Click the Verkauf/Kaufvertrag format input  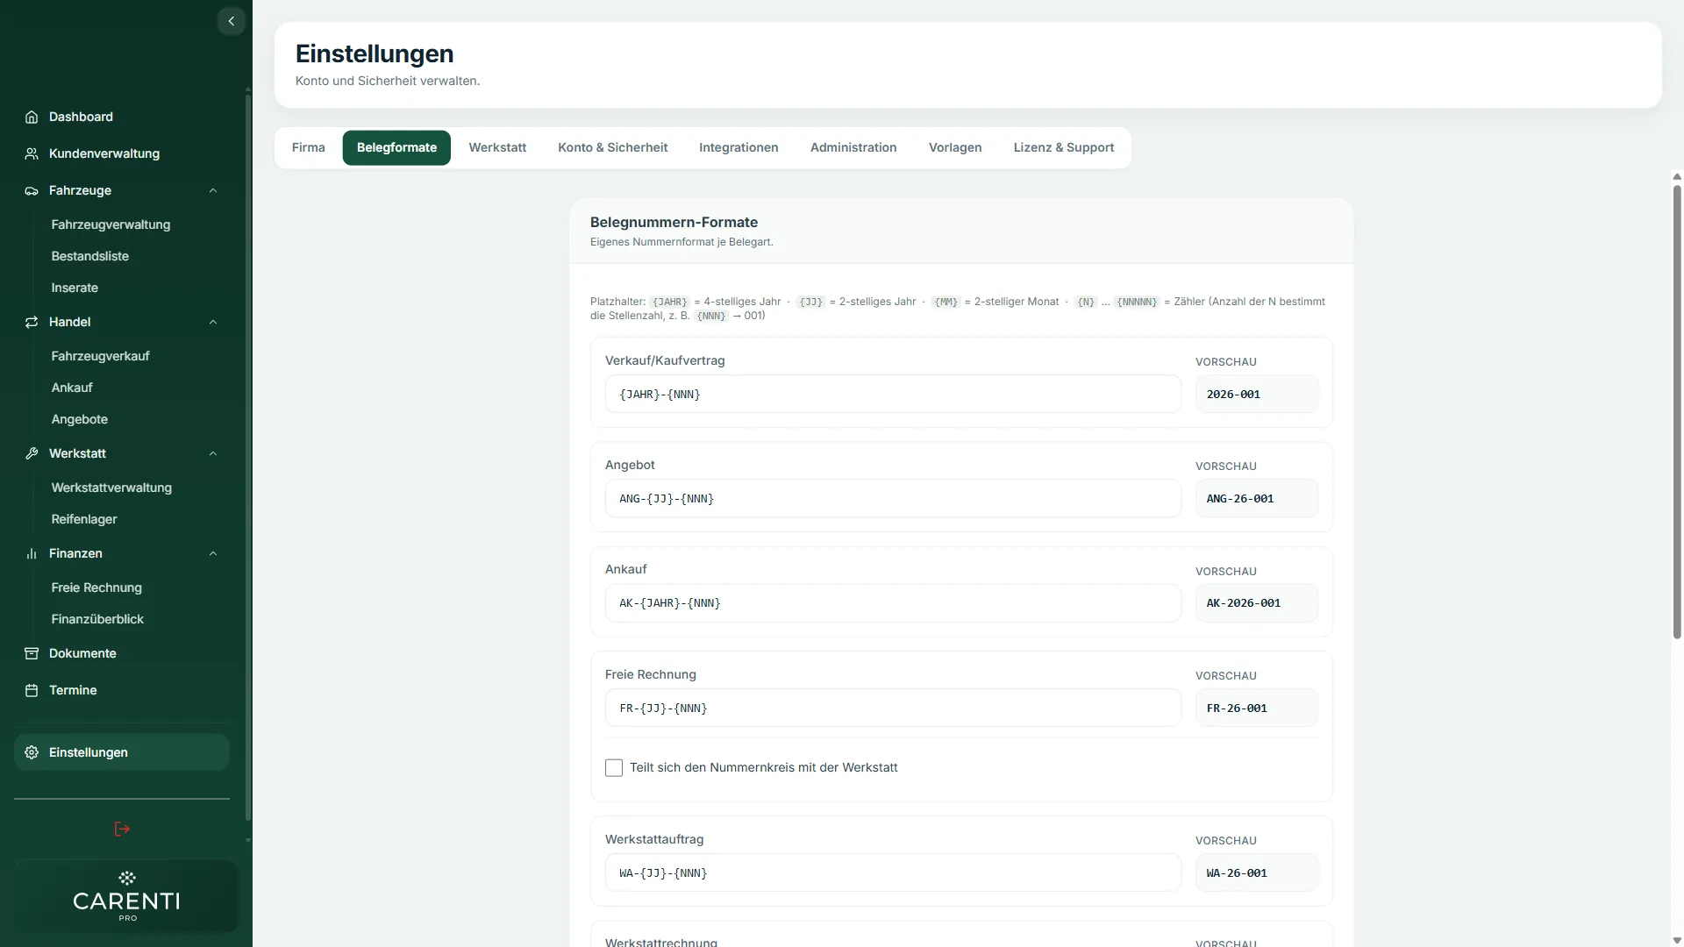click(893, 395)
